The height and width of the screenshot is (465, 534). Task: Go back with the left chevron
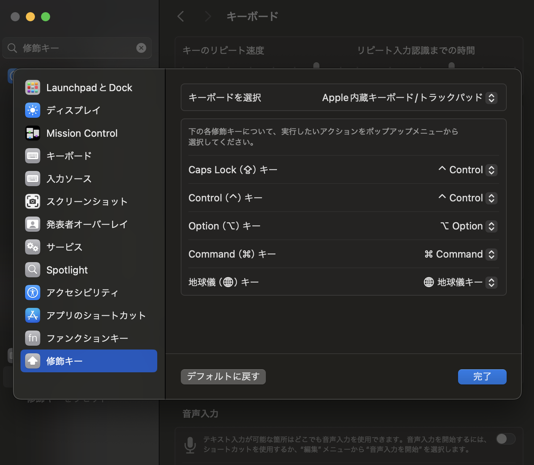181,16
